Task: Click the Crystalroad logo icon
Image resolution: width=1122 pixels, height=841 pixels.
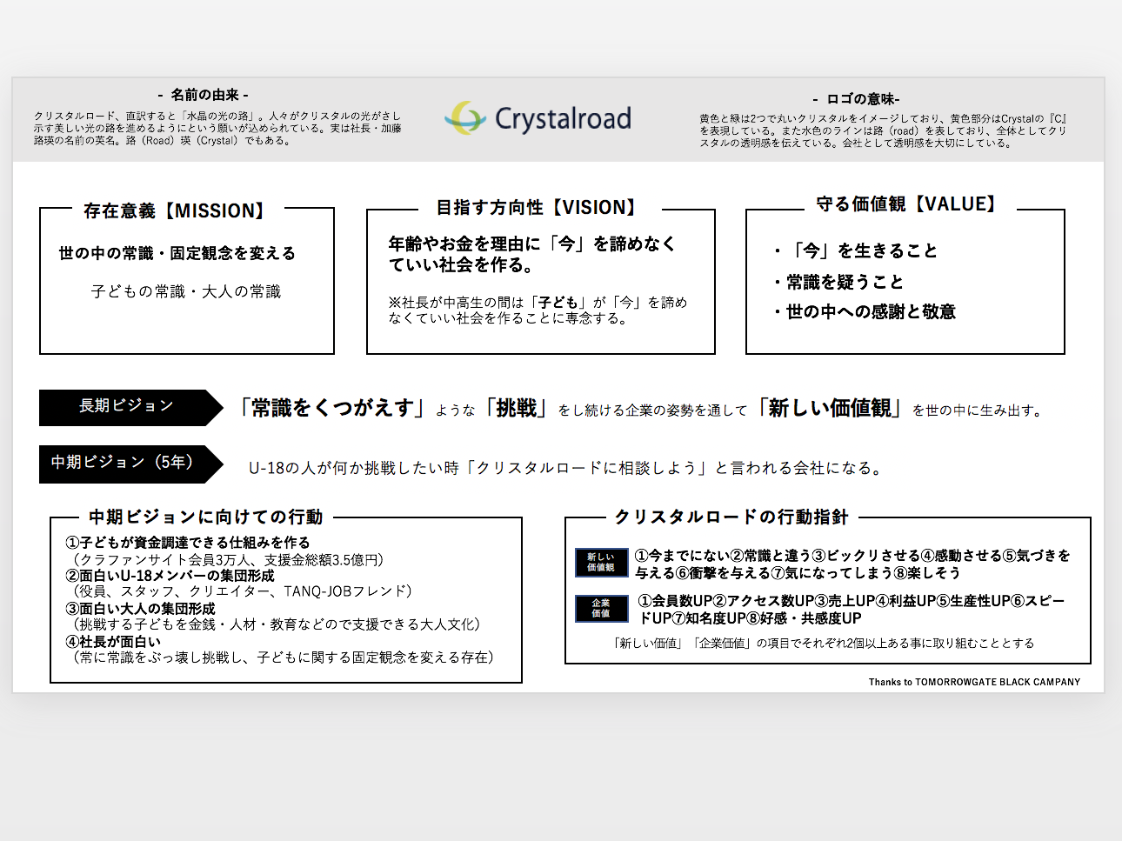Action: coord(465,117)
